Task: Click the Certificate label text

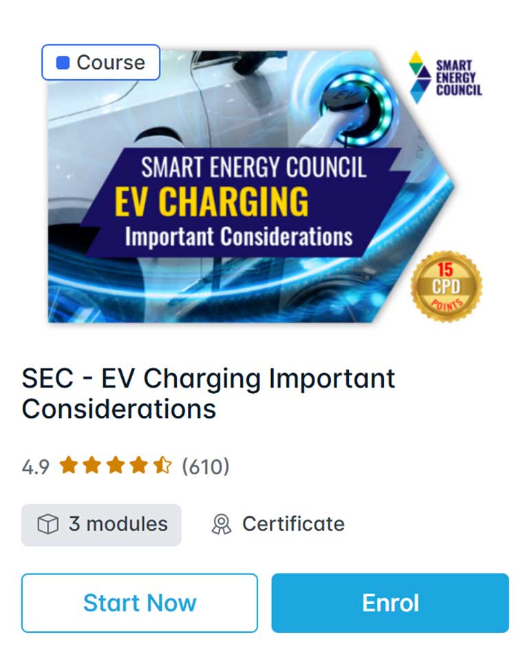Action: coord(293,525)
